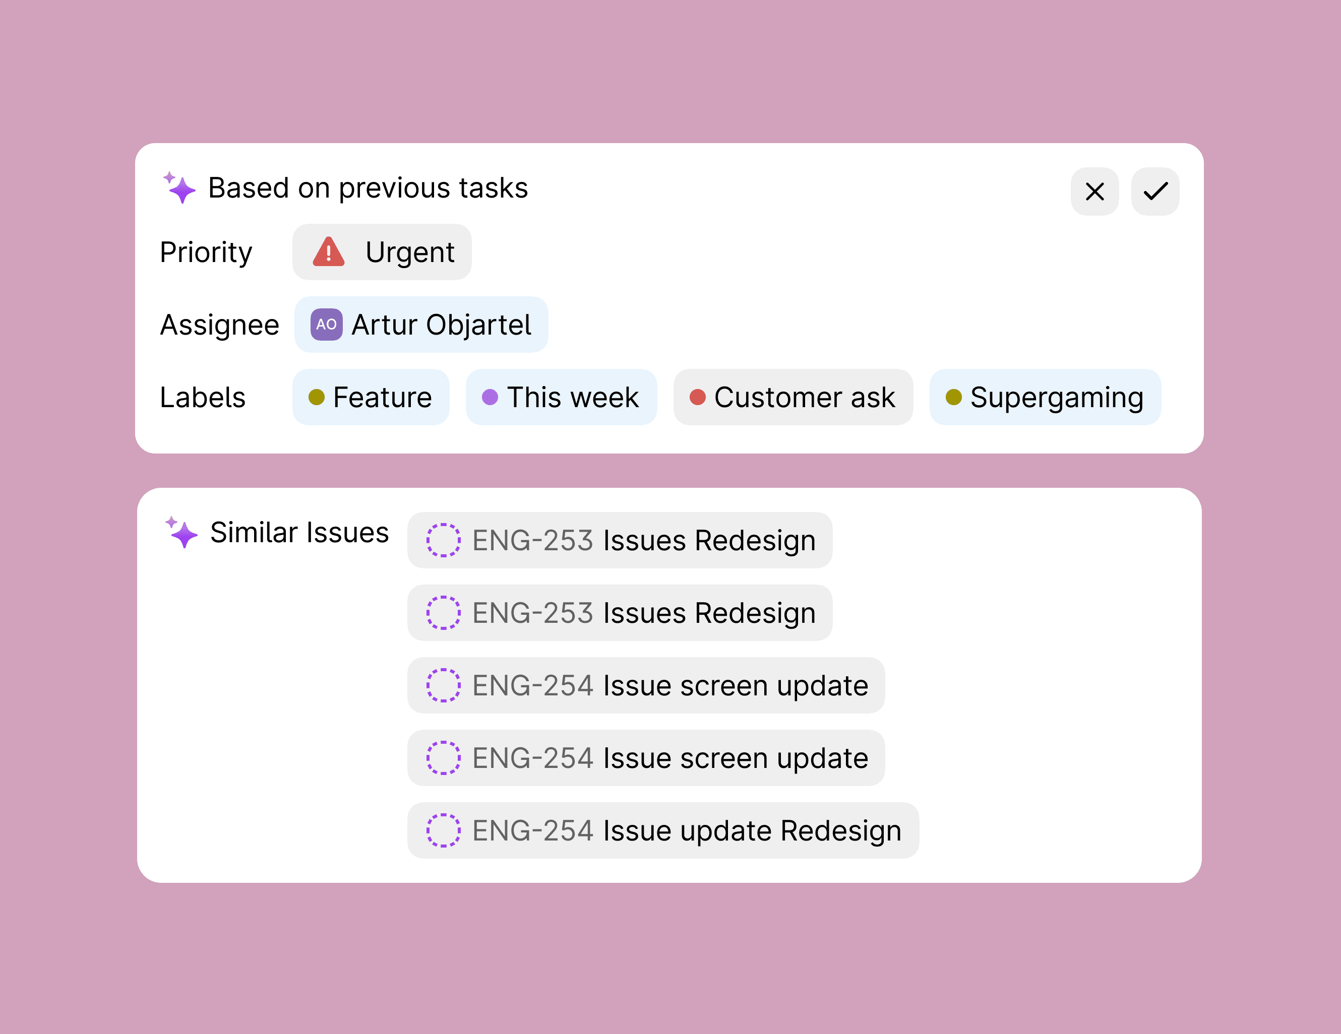Open ENG-254 Issue update Redesign item
Image resolution: width=1341 pixels, height=1034 pixels.
(663, 830)
